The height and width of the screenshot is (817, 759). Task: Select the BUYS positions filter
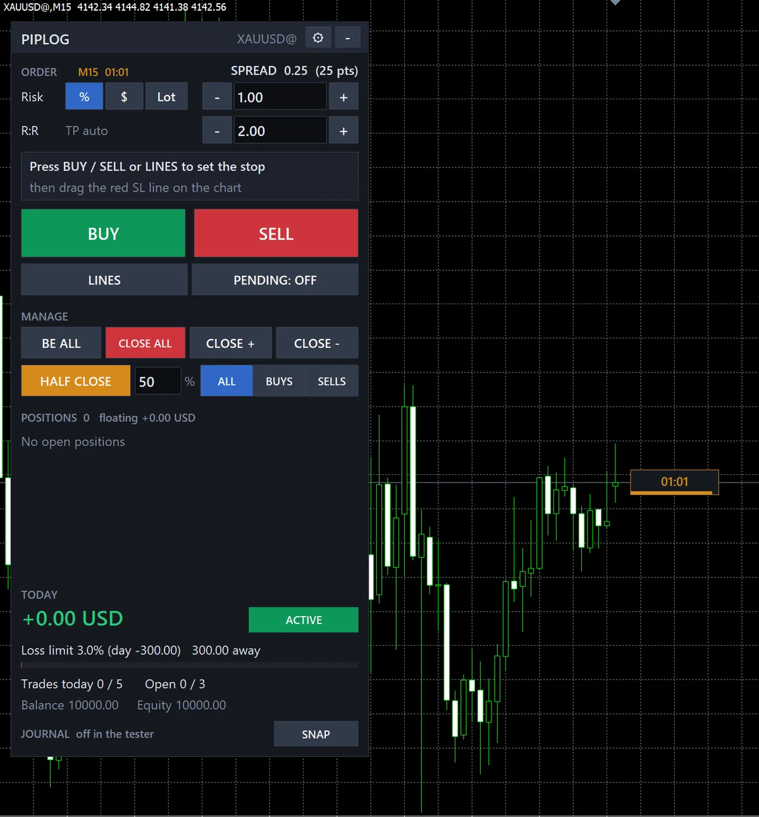[279, 381]
